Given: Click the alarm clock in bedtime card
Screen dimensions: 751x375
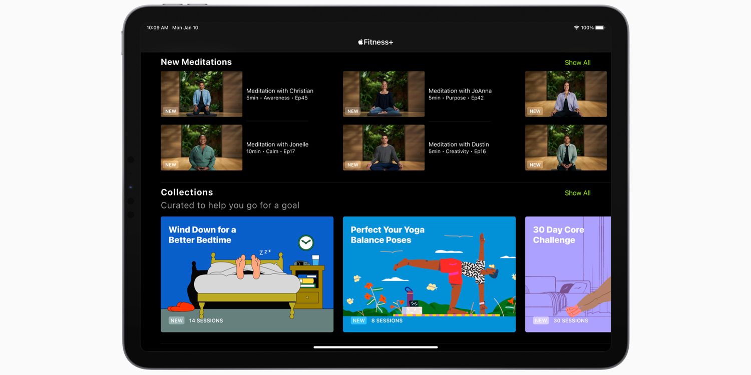Looking at the screenshot, I should pyautogui.click(x=305, y=243).
